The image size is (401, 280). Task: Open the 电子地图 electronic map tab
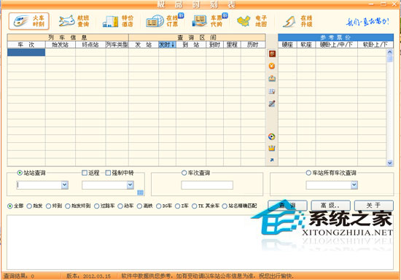point(252,21)
